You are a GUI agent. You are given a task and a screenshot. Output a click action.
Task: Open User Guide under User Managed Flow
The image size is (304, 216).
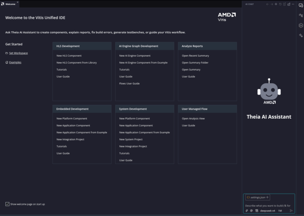[x=189, y=126]
